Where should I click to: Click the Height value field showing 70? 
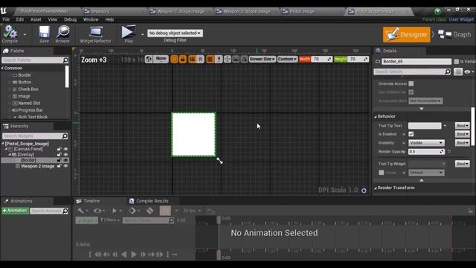pyautogui.click(x=358, y=59)
